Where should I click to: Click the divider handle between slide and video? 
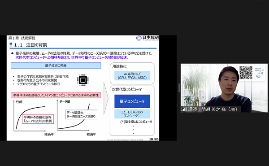[178, 88]
